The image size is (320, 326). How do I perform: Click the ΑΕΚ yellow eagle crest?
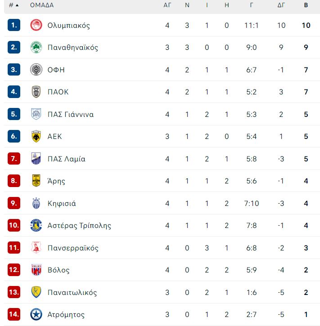pyautogui.click(x=36, y=136)
